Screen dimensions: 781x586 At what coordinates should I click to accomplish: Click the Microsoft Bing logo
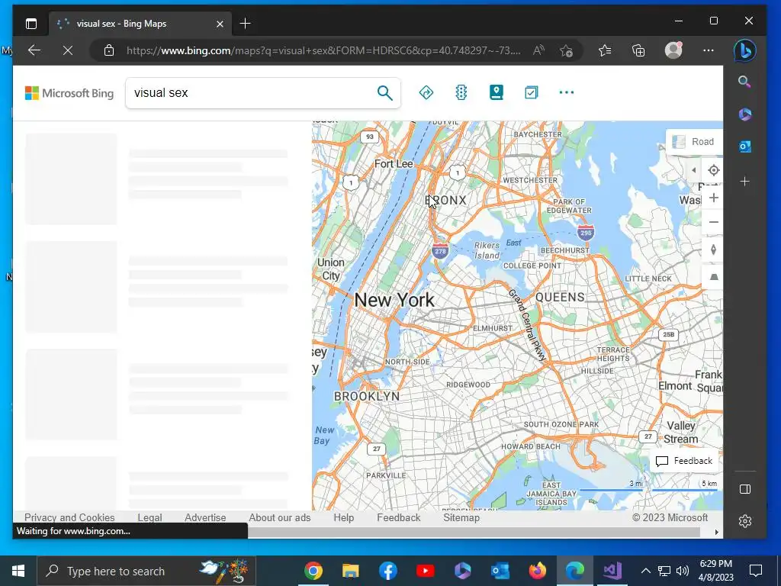(69, 93)
